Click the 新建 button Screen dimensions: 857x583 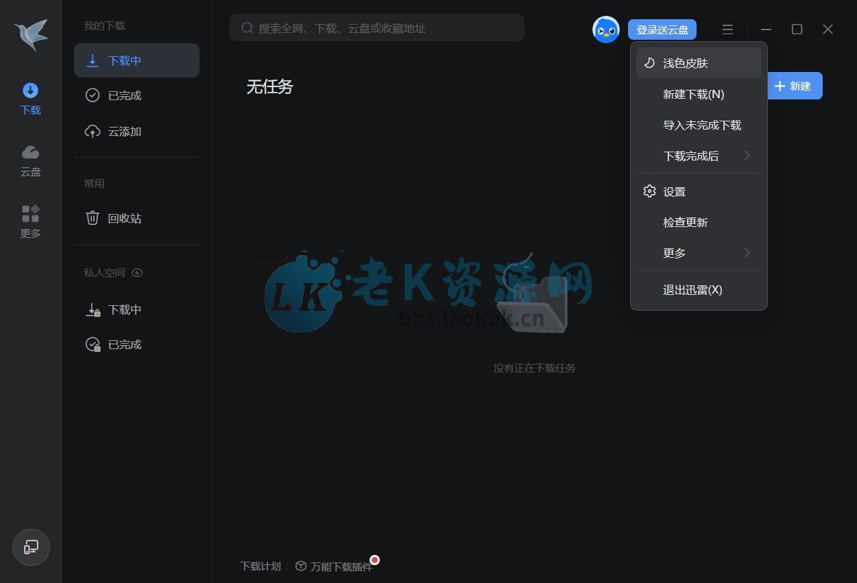click(x=794, y=86)
